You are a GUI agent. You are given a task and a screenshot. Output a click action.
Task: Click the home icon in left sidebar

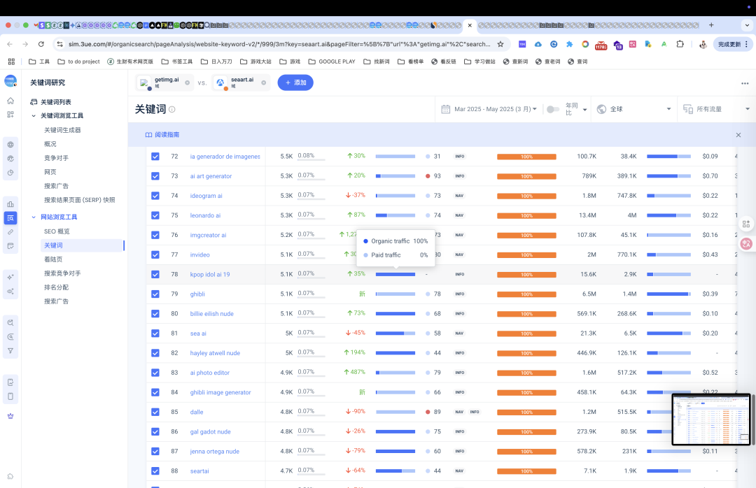pyautogui.click(x=10, y=101)
